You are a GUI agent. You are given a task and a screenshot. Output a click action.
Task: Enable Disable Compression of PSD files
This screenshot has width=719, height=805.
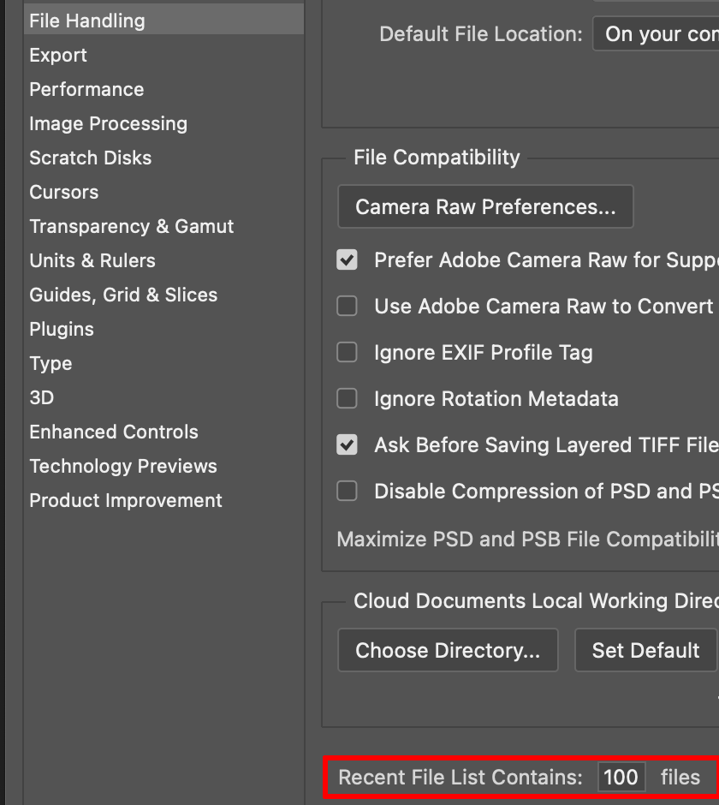(x=347, y=491)
